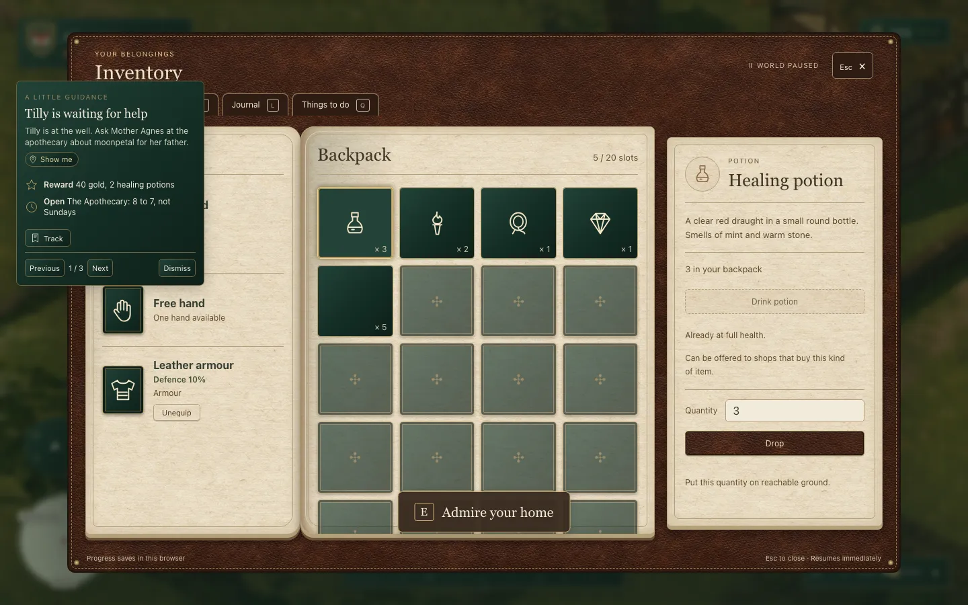The height and width of the screenshot is (605, 968).
Task: Click the E Admire your home prompt
Action: point(484,512)
